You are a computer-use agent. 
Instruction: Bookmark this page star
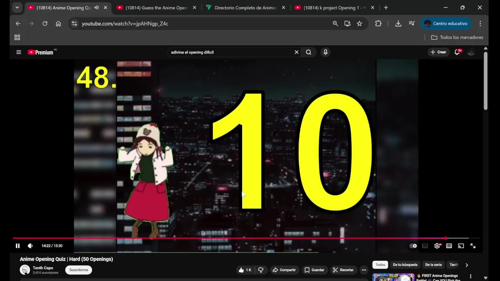(359, 24)
